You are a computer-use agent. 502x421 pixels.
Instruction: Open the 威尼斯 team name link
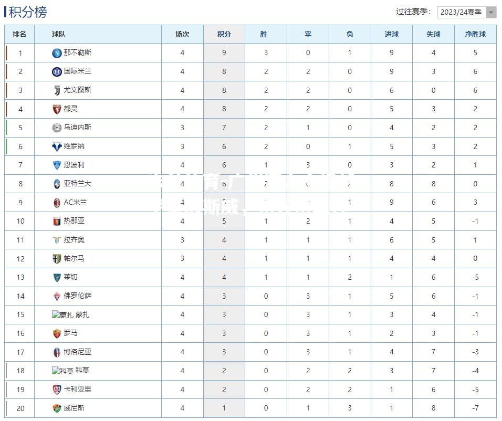(74, 408)
